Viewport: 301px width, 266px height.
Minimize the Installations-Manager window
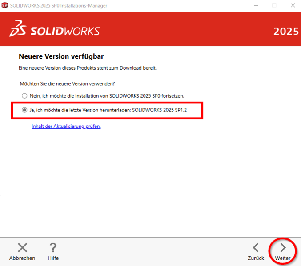coord(254,5)
